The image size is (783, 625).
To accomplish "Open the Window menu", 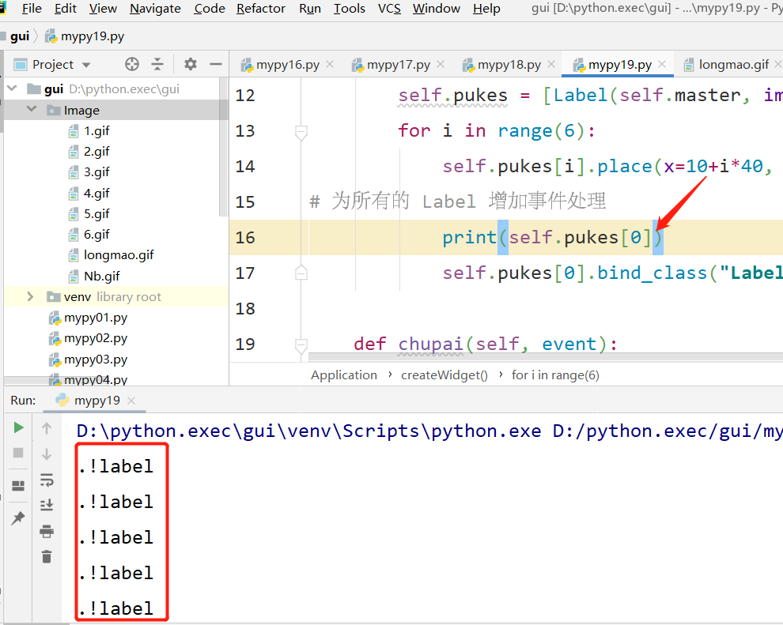I will point(436,9).
